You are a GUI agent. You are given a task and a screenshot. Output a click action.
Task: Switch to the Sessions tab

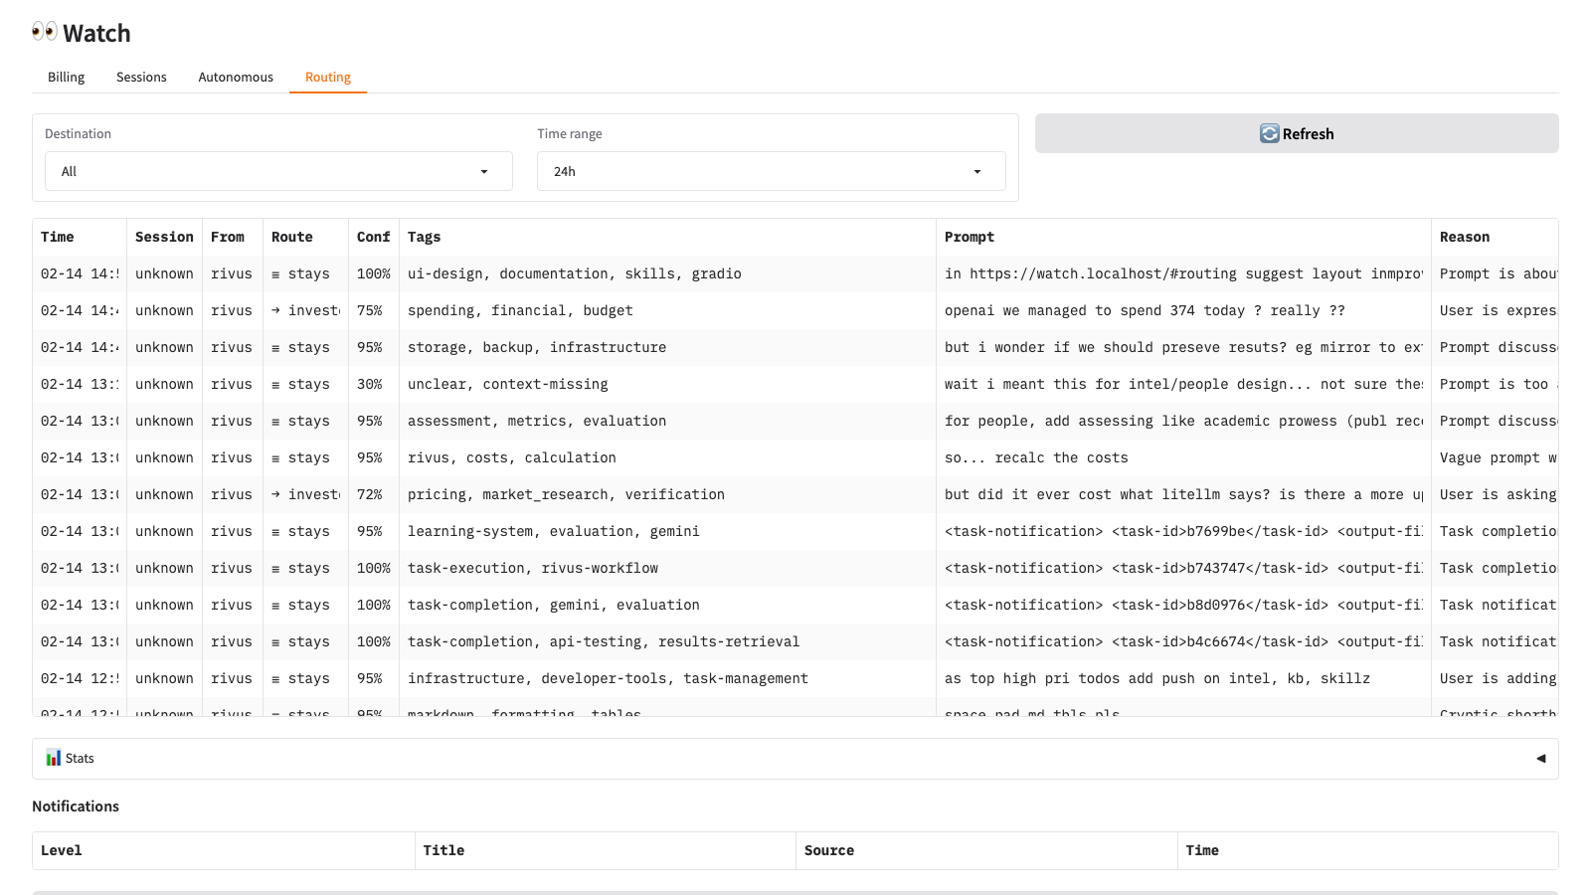[141, 77]
